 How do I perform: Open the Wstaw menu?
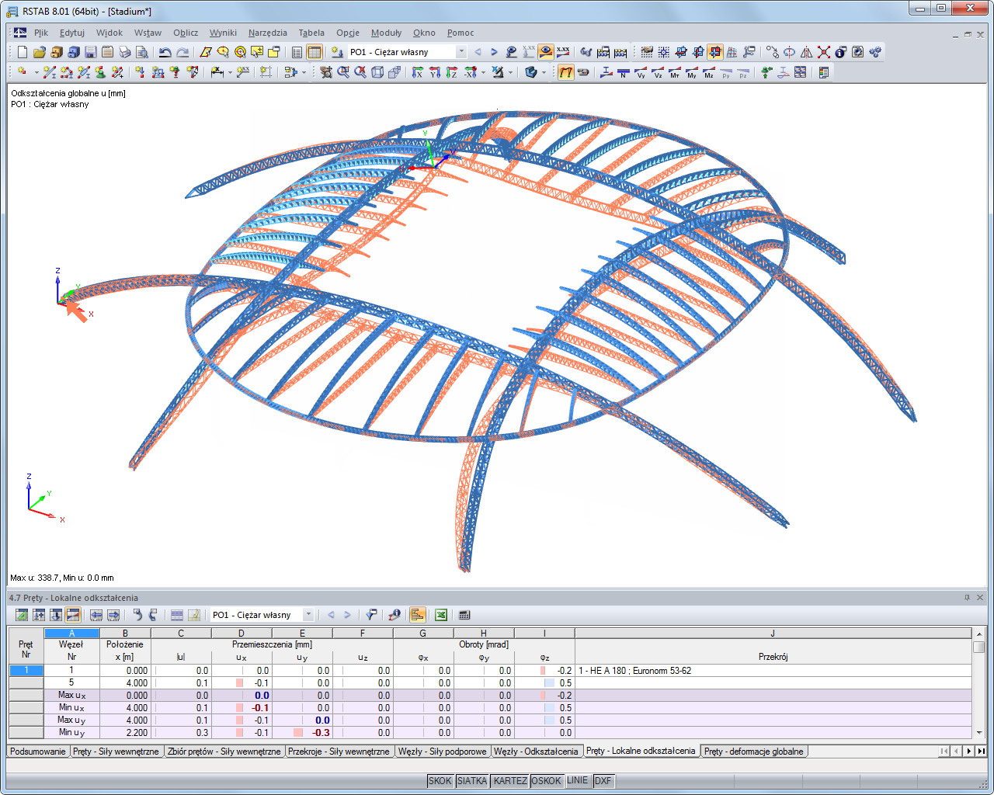148,33
